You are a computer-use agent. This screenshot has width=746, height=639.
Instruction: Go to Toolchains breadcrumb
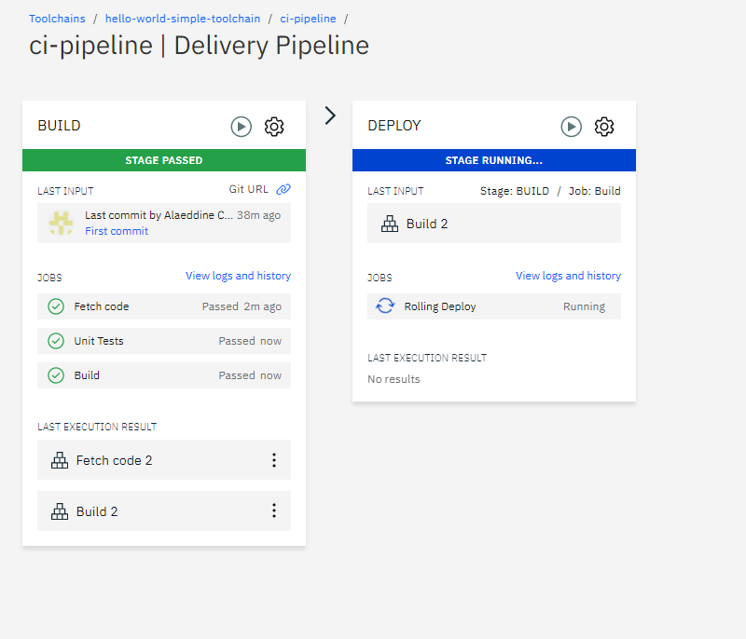coord(57,19)
